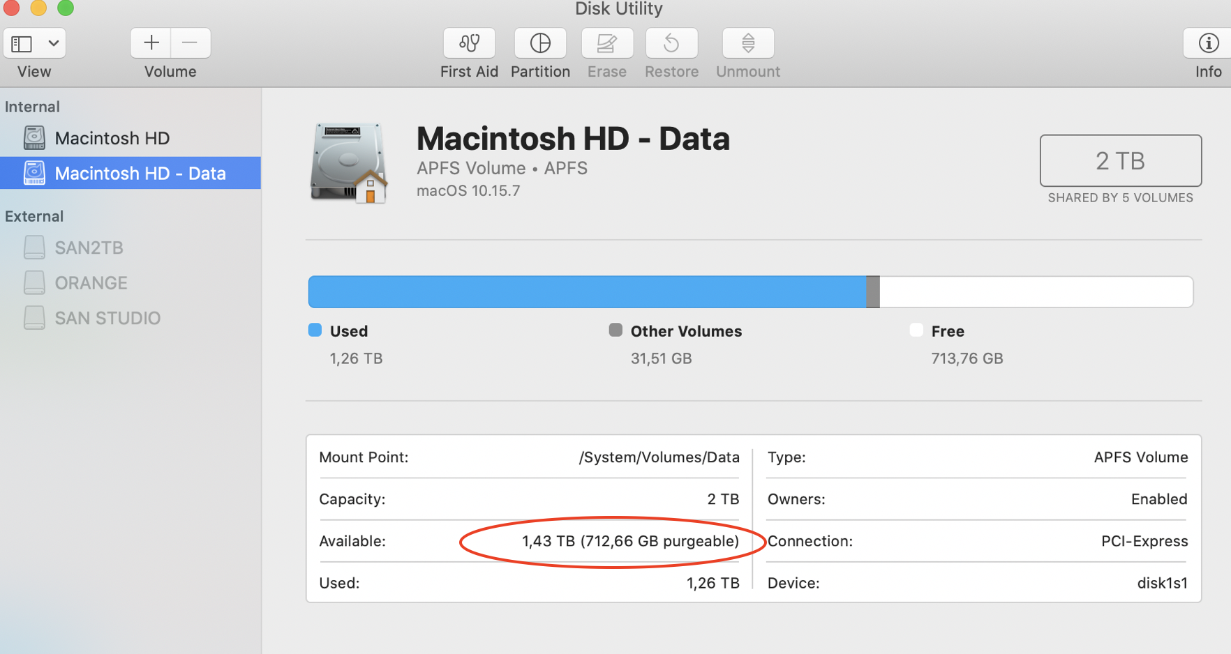Select Macintosh HD - Data volume
The width and height of the screenshot is (1231, 654).
point(130,173)
